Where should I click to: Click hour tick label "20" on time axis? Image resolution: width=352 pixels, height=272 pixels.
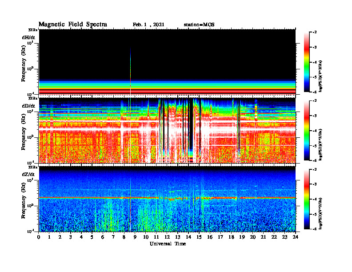(x=252, y=237)
